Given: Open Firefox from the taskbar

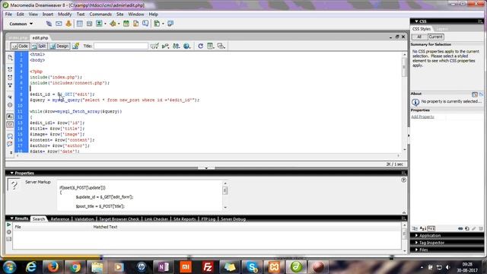Looking at the screenshot, I should click(53, 267).
